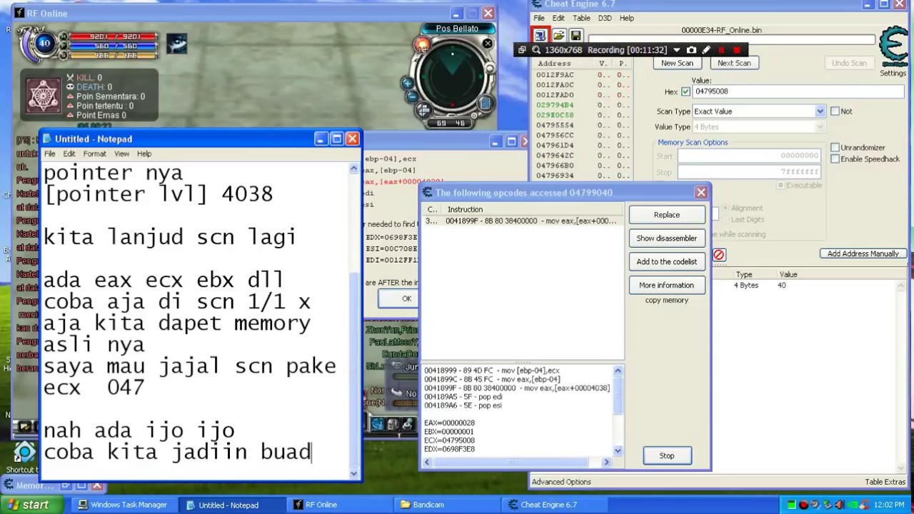Click the save floppy disk icon in Cheat Engine
The width and height of the screenshot is (914, 514).
[576, 36]
